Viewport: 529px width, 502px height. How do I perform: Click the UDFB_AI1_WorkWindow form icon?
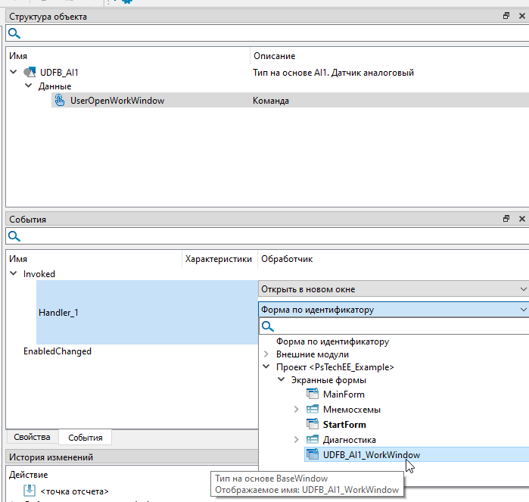pos(313,455)
